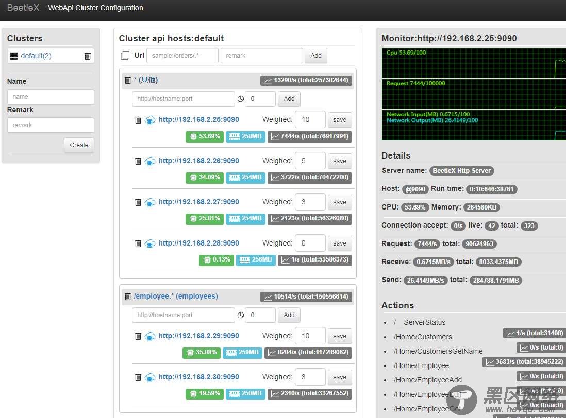
Task: Open host link http://192.168.2.30:9090
Action: (198, 377)
